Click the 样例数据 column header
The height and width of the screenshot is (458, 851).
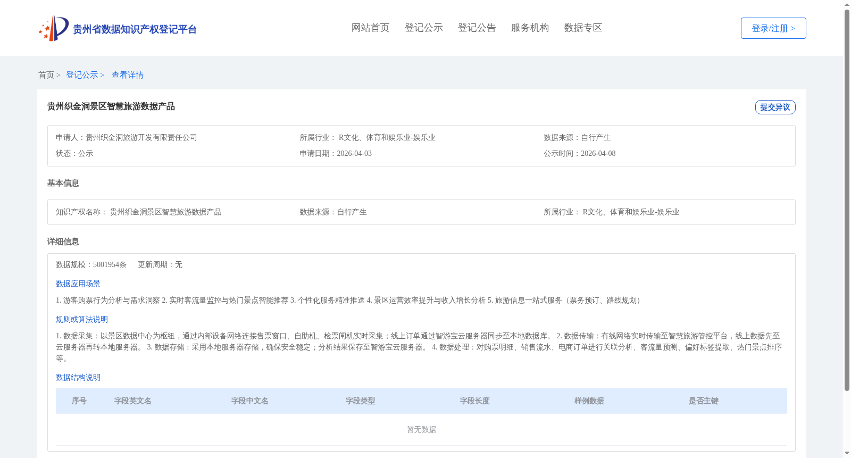(x=589, y=401)
